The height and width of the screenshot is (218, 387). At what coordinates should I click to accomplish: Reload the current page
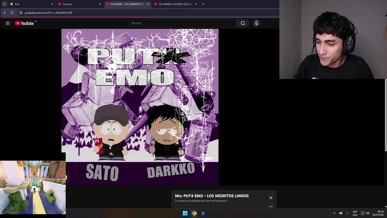tap(12, 13)
